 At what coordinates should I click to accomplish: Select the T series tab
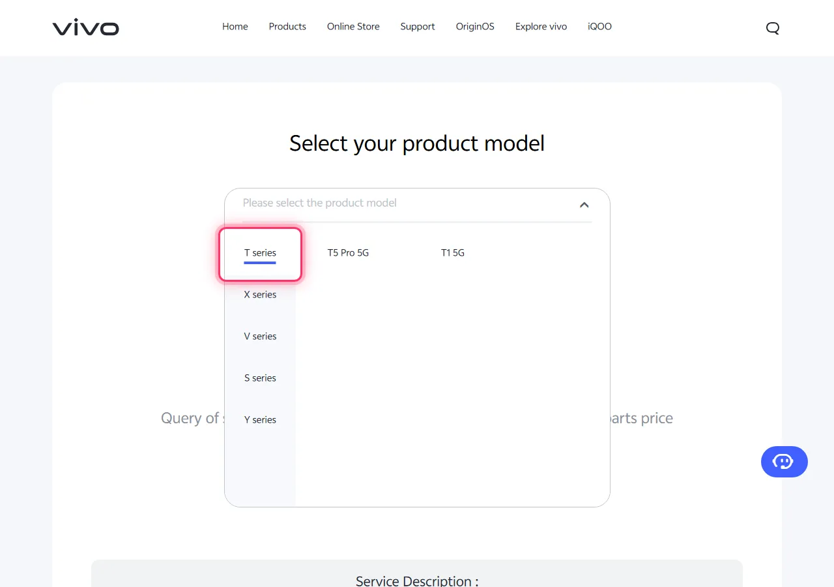tap(260, 253)
